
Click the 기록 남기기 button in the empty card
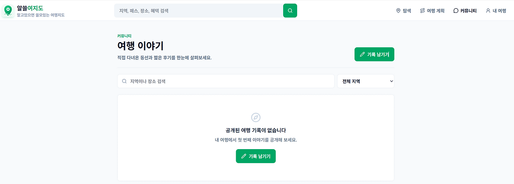pos(256,156)
